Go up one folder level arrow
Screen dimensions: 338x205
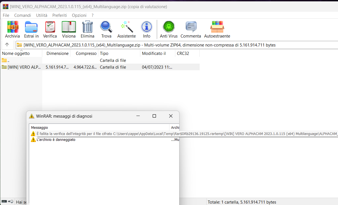click(x=7, y=45)
